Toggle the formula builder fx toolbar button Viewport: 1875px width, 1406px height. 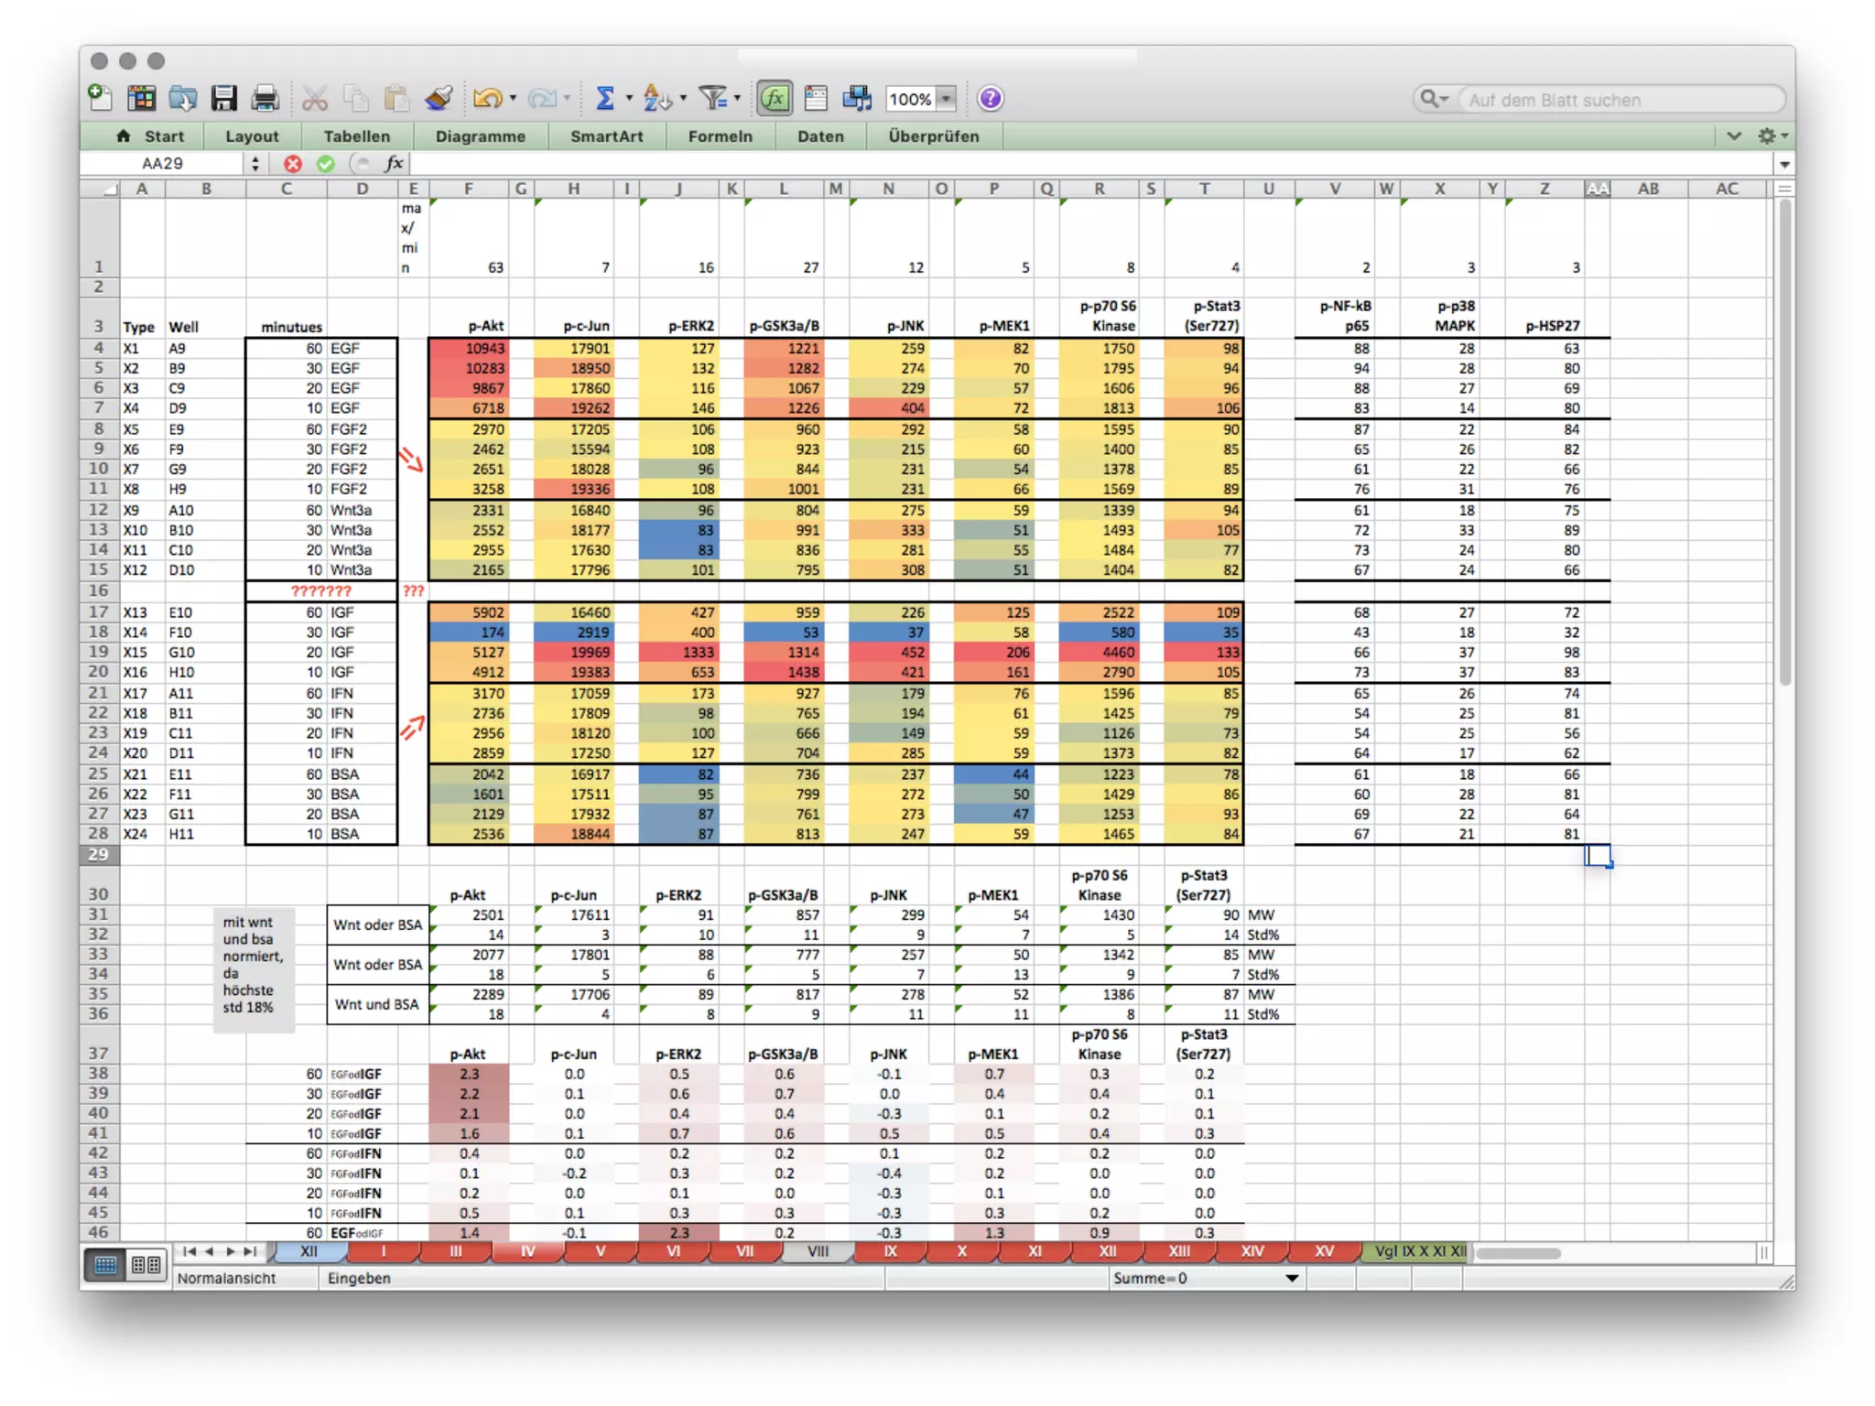(x=775, y=98)
